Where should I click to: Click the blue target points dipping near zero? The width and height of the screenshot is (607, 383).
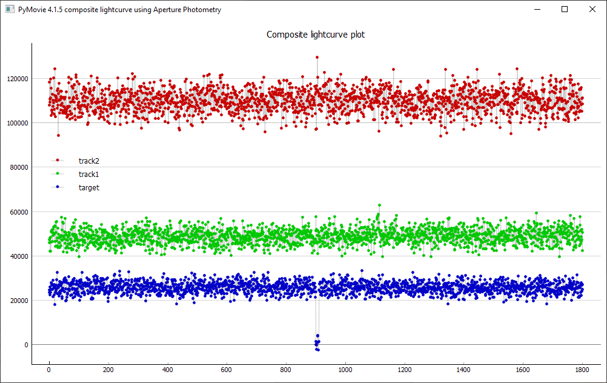317,342
